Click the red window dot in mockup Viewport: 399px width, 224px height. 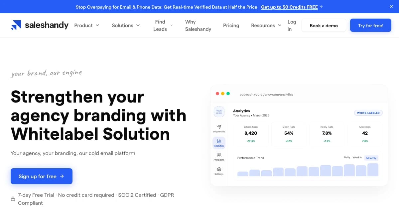[217, 94]
